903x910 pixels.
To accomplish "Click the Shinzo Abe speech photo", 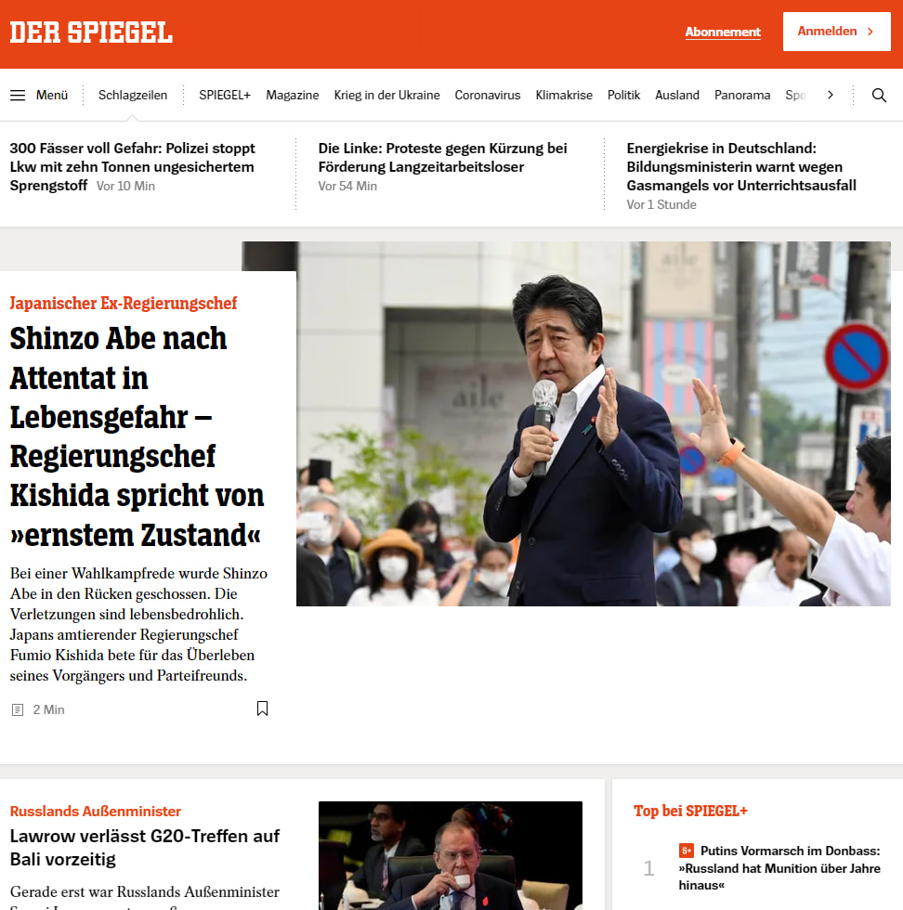I will (594, 423).
